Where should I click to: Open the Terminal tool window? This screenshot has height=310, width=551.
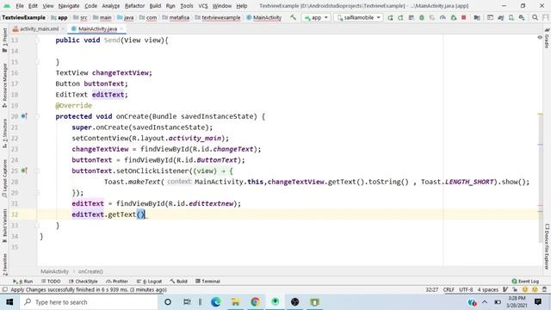207,282
